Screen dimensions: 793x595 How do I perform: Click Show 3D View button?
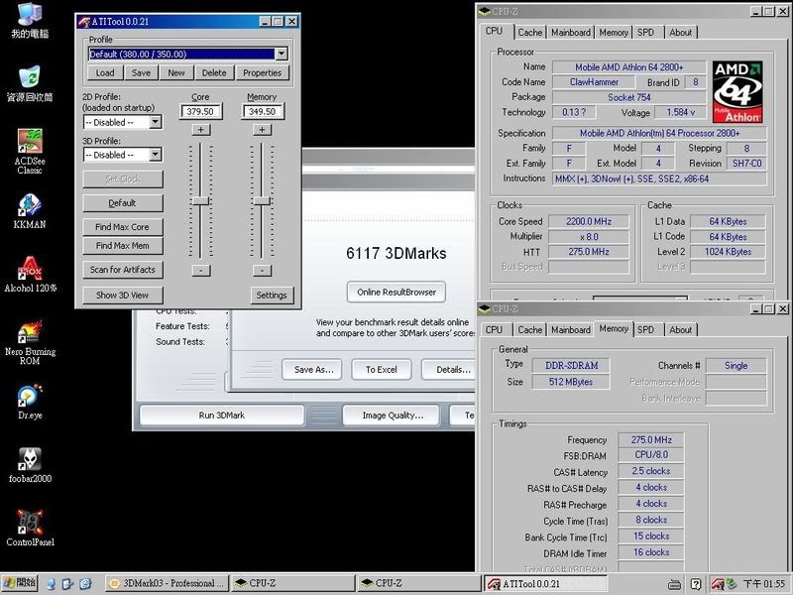(122, 295)
